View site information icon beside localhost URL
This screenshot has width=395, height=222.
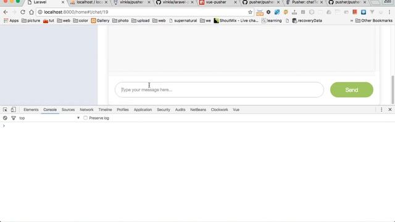(x=40, y=12)
